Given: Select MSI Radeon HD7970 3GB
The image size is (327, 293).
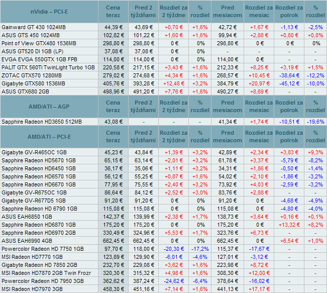Looking at the screenshot, I should pos(32,289).
